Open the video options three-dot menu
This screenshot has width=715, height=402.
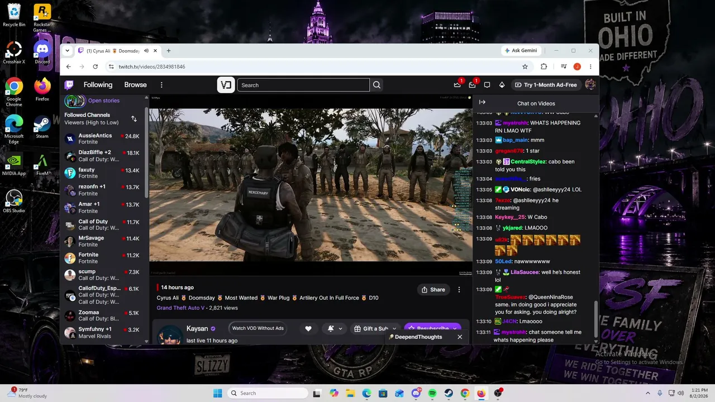point(459,290)
